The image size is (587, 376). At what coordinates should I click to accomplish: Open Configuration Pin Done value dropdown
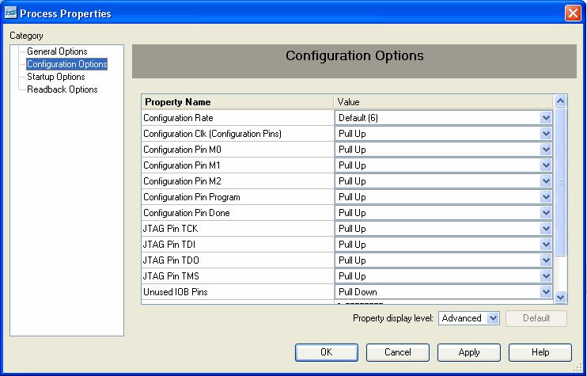(x=546, y=213)
